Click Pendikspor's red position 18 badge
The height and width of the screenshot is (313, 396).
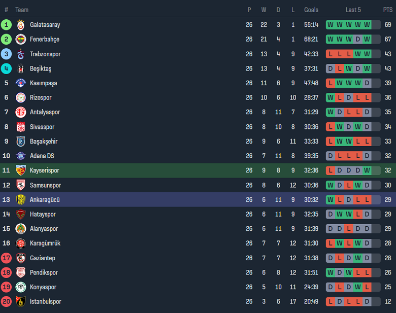point(6,272)
